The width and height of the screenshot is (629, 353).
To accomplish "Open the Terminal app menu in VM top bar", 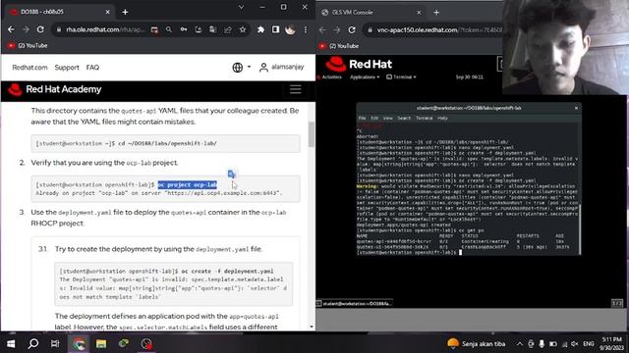I will point(401,76).
